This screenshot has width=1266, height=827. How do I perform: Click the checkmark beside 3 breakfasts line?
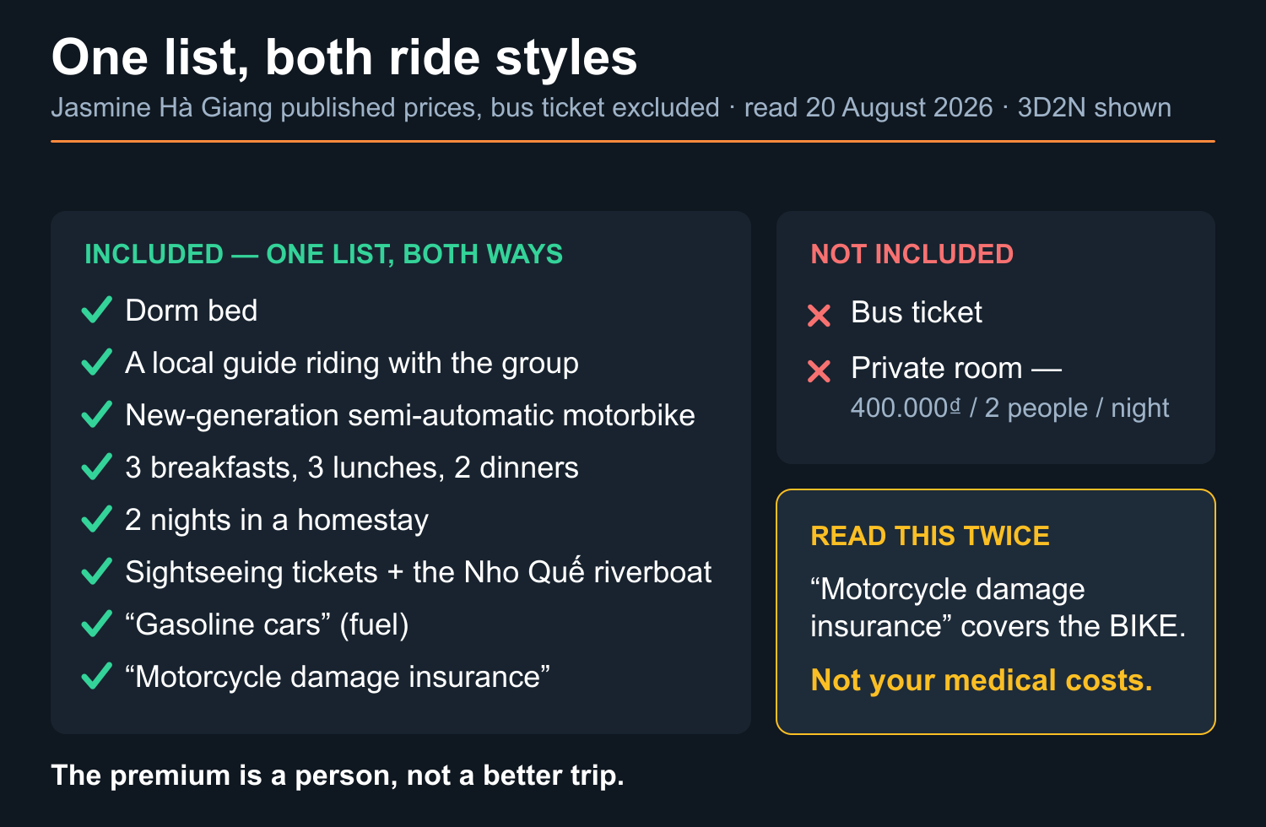click(97, 468)
